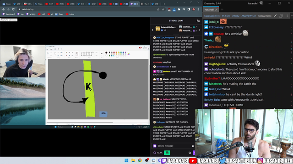The height and width of the screenshot is (164, 293).
Task: Open Chrome three-dot menu
Action: point(199,9)
